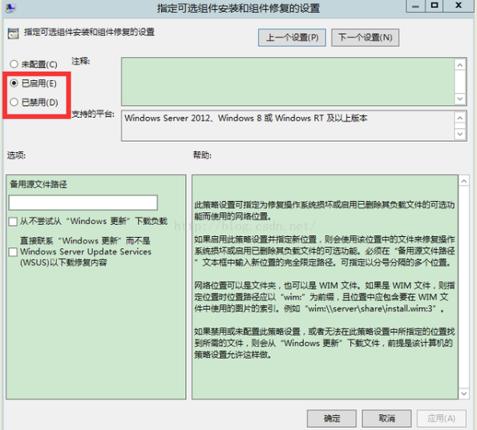Click inside the 注释 comment text area
Screen dimensions: 477x430
pos(288,82)
